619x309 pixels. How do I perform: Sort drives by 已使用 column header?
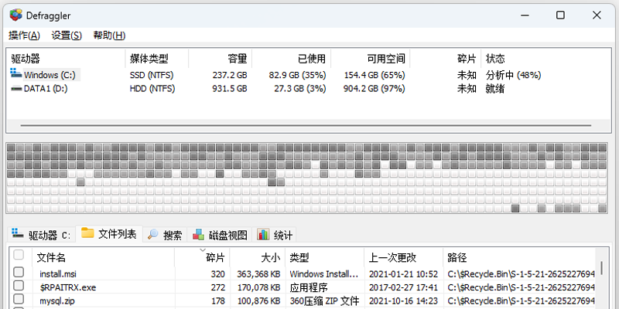(x=291, y=59)
